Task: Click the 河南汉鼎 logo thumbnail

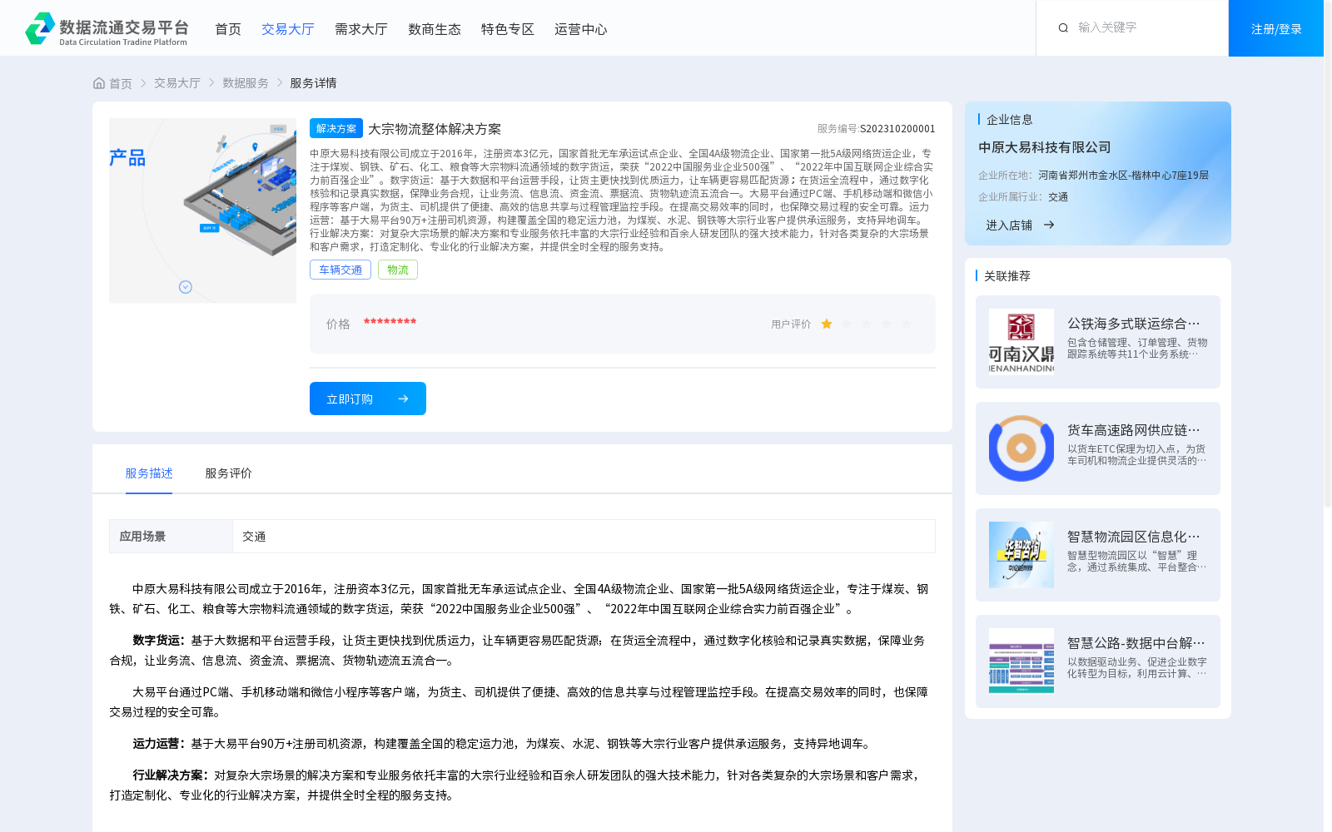Action: pos(1021,342)
